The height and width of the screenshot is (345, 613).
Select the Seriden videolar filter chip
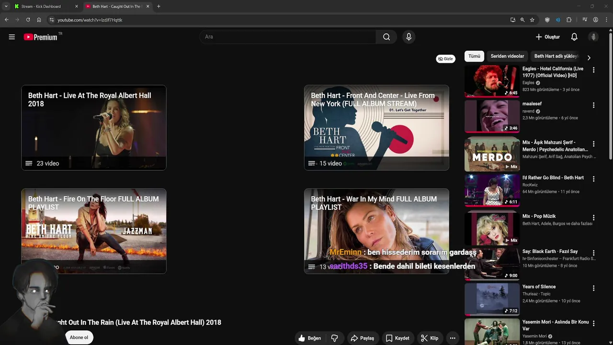pyautogui.click(x=507, y=56)
